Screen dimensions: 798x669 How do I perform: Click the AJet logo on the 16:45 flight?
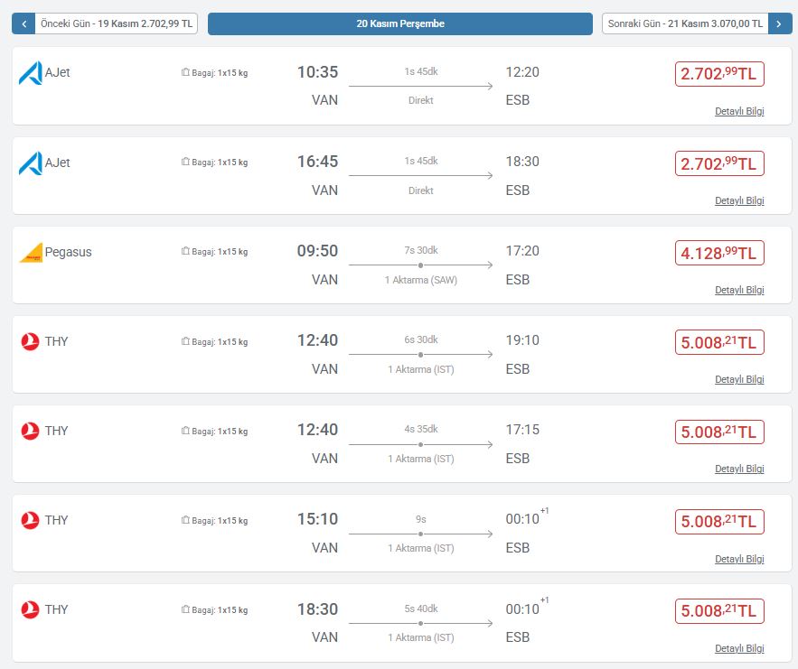tap(31, 163)
